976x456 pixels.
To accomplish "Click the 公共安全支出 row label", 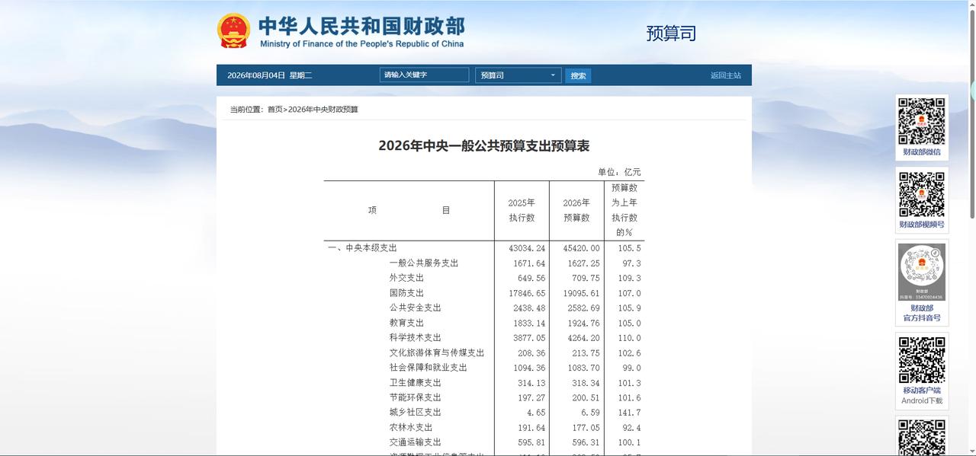I will tap(416, 308).
